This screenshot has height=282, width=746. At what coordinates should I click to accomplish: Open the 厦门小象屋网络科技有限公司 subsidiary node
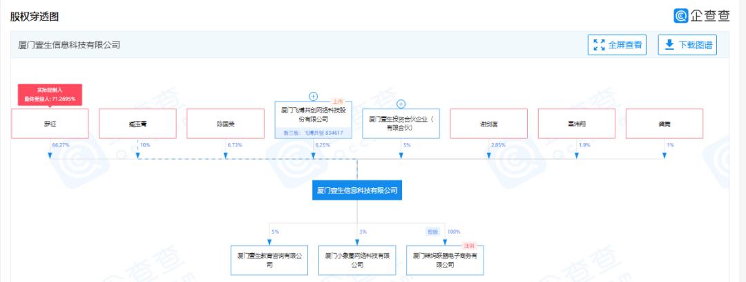pyautogui.click(x=357, y=261)
